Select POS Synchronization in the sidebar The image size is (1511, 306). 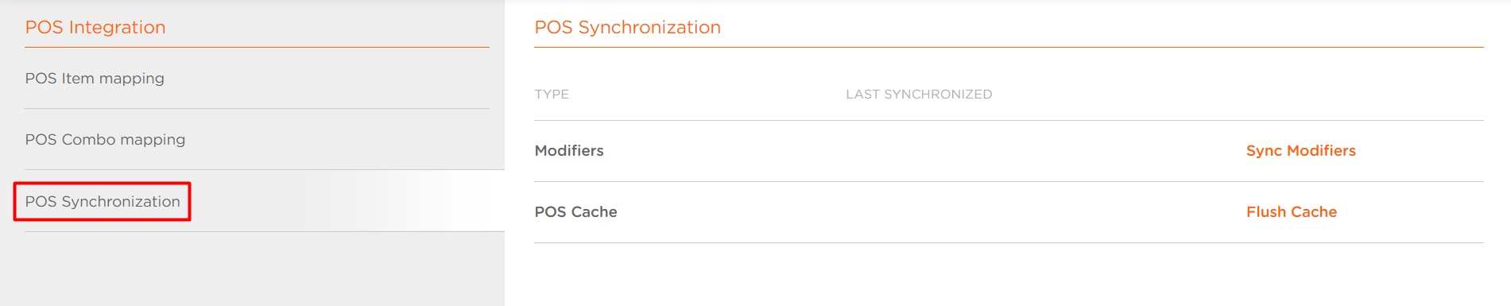coord(103,201)
